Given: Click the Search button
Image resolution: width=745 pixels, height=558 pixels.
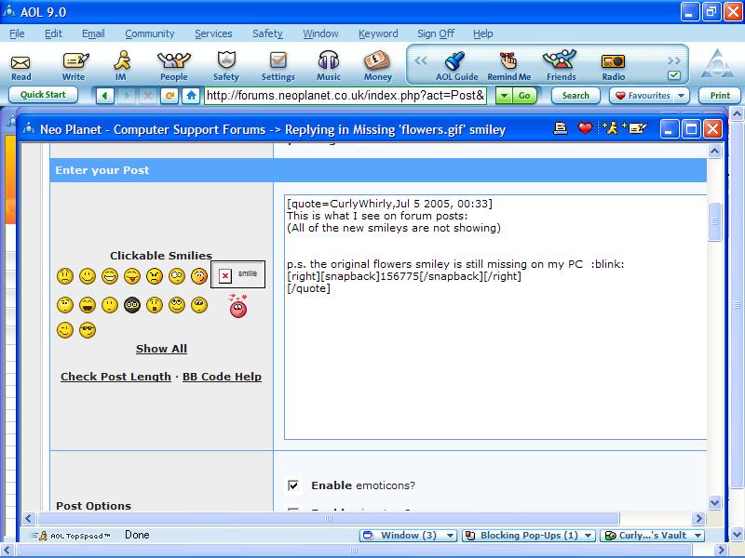Looking at the screenshot, I should coord(576,96).
